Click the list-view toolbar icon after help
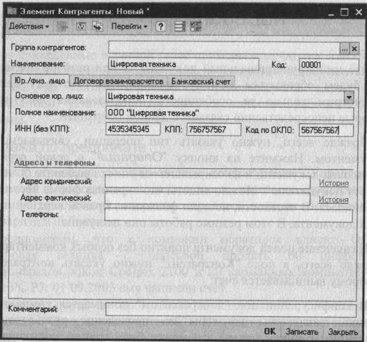 (180, 26)
